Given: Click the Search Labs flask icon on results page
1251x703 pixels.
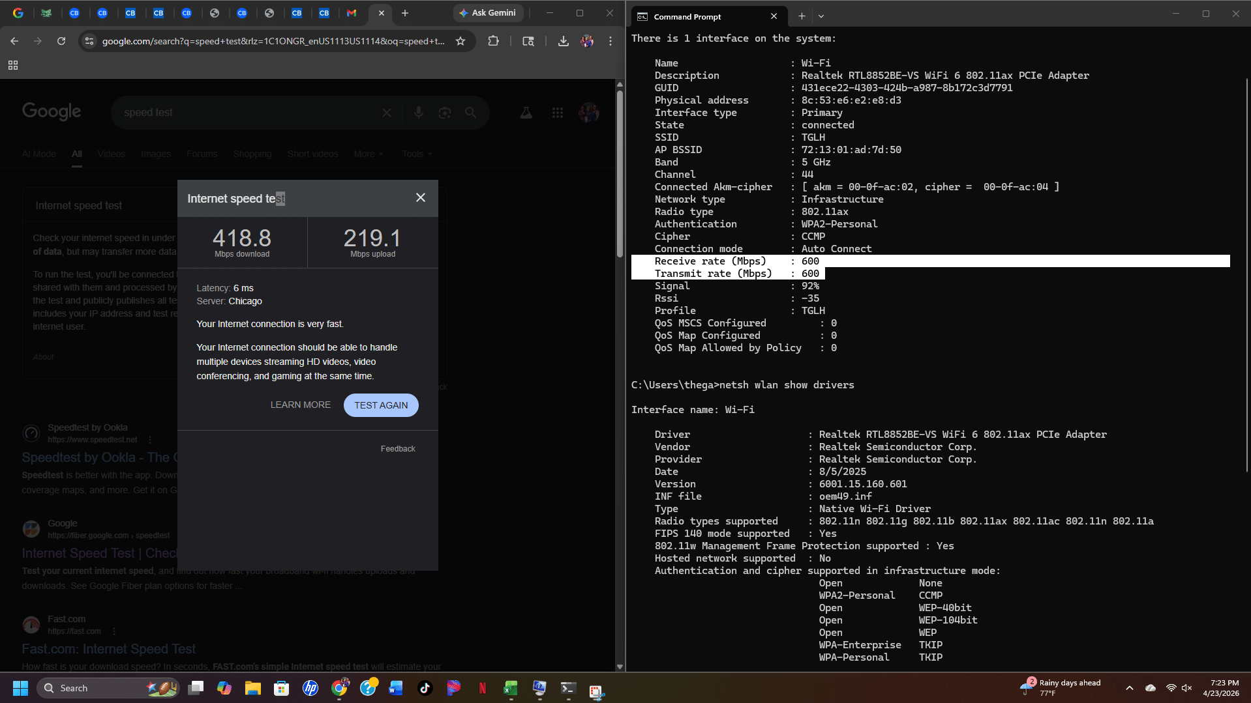Looking at the screenshot, I should click(x=526, y=112).
